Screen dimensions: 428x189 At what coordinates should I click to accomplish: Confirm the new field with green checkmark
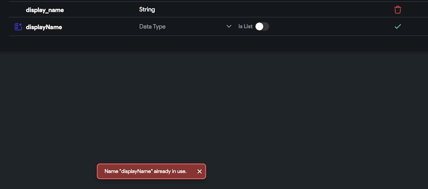(398, 26)
